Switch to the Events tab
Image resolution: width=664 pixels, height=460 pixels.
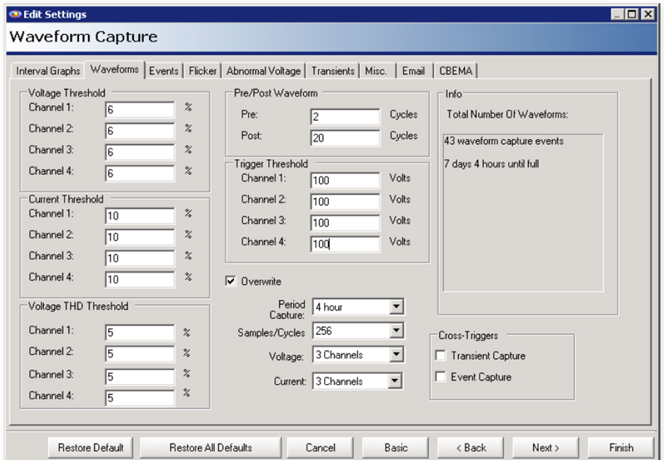click(163, 71)
